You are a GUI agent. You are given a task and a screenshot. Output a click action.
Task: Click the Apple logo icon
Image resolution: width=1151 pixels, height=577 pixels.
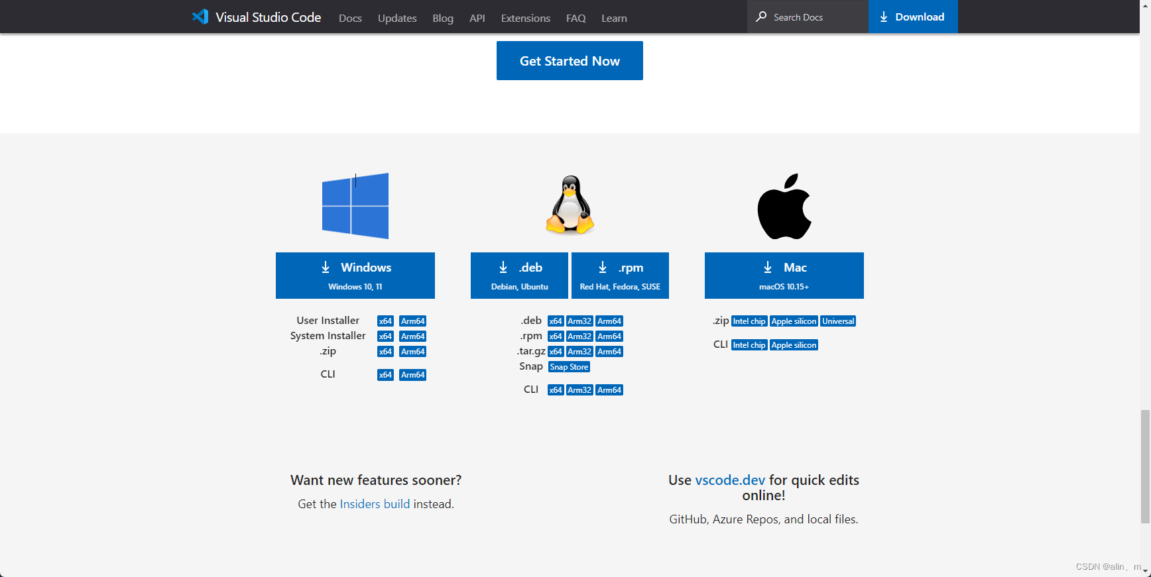(x=784, y=207)
